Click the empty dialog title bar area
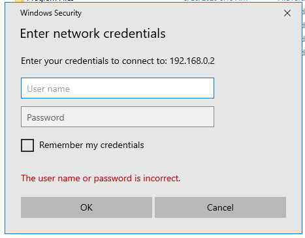Screen dimensions: 305x238 coord(181,13)
